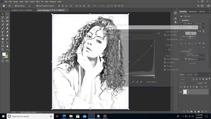Viewport: 211px width, 119px height.
Task: Select the Paint Bucket tool
Action: (3, 35)
